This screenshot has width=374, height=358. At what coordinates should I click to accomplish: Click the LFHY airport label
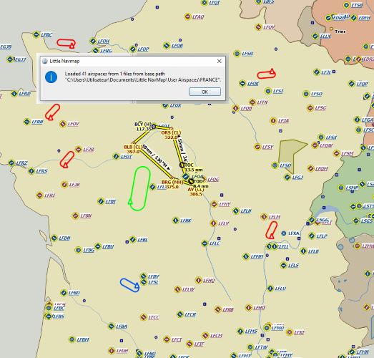coord(225,204)
